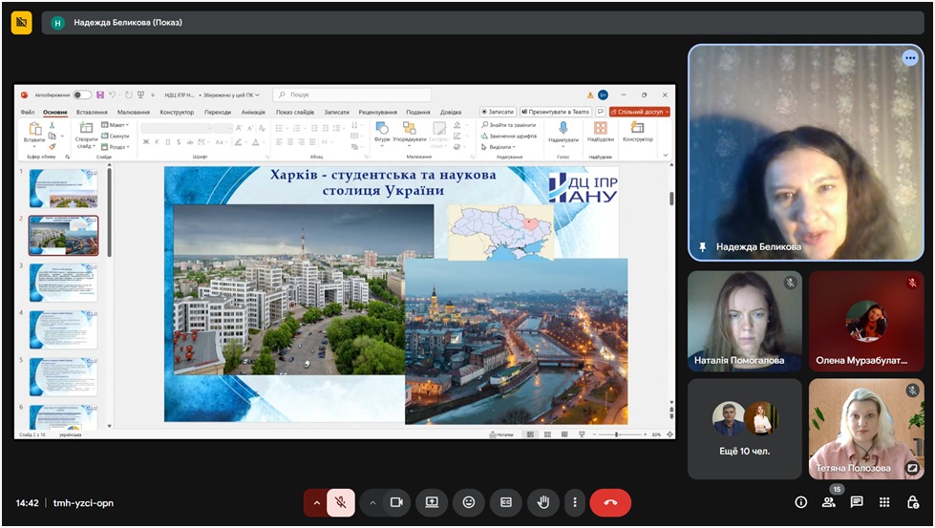This screenshot has height=528, width=935.
Task: Collapse the ribbon with chevron at right
Action: 666,155
